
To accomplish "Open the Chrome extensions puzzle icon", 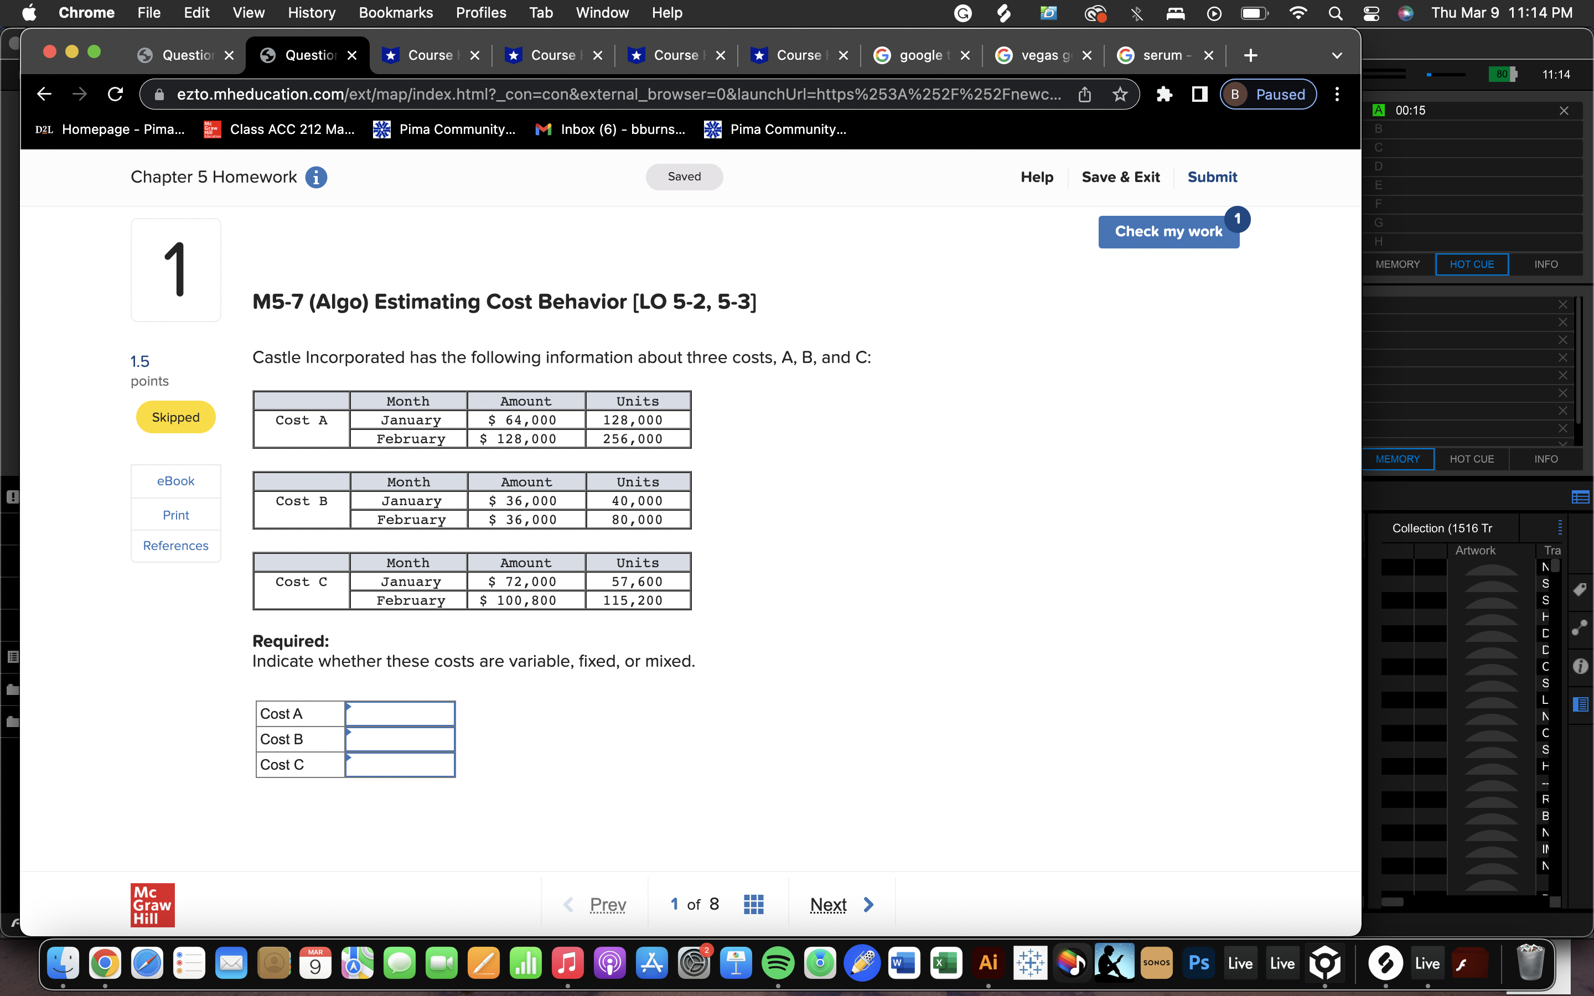I will click(1165, 94).
